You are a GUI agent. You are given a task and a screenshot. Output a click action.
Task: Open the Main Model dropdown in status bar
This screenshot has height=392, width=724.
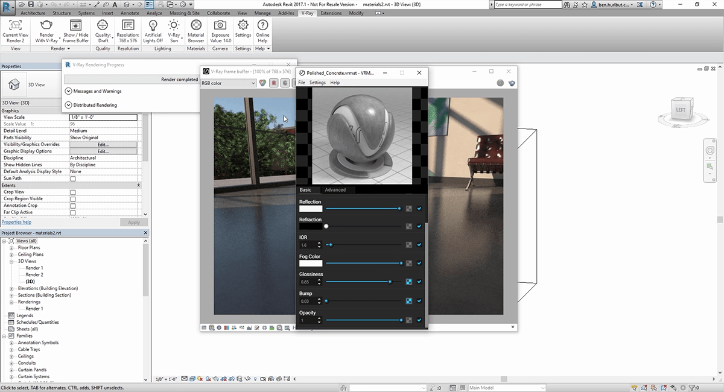pos(506,388)
